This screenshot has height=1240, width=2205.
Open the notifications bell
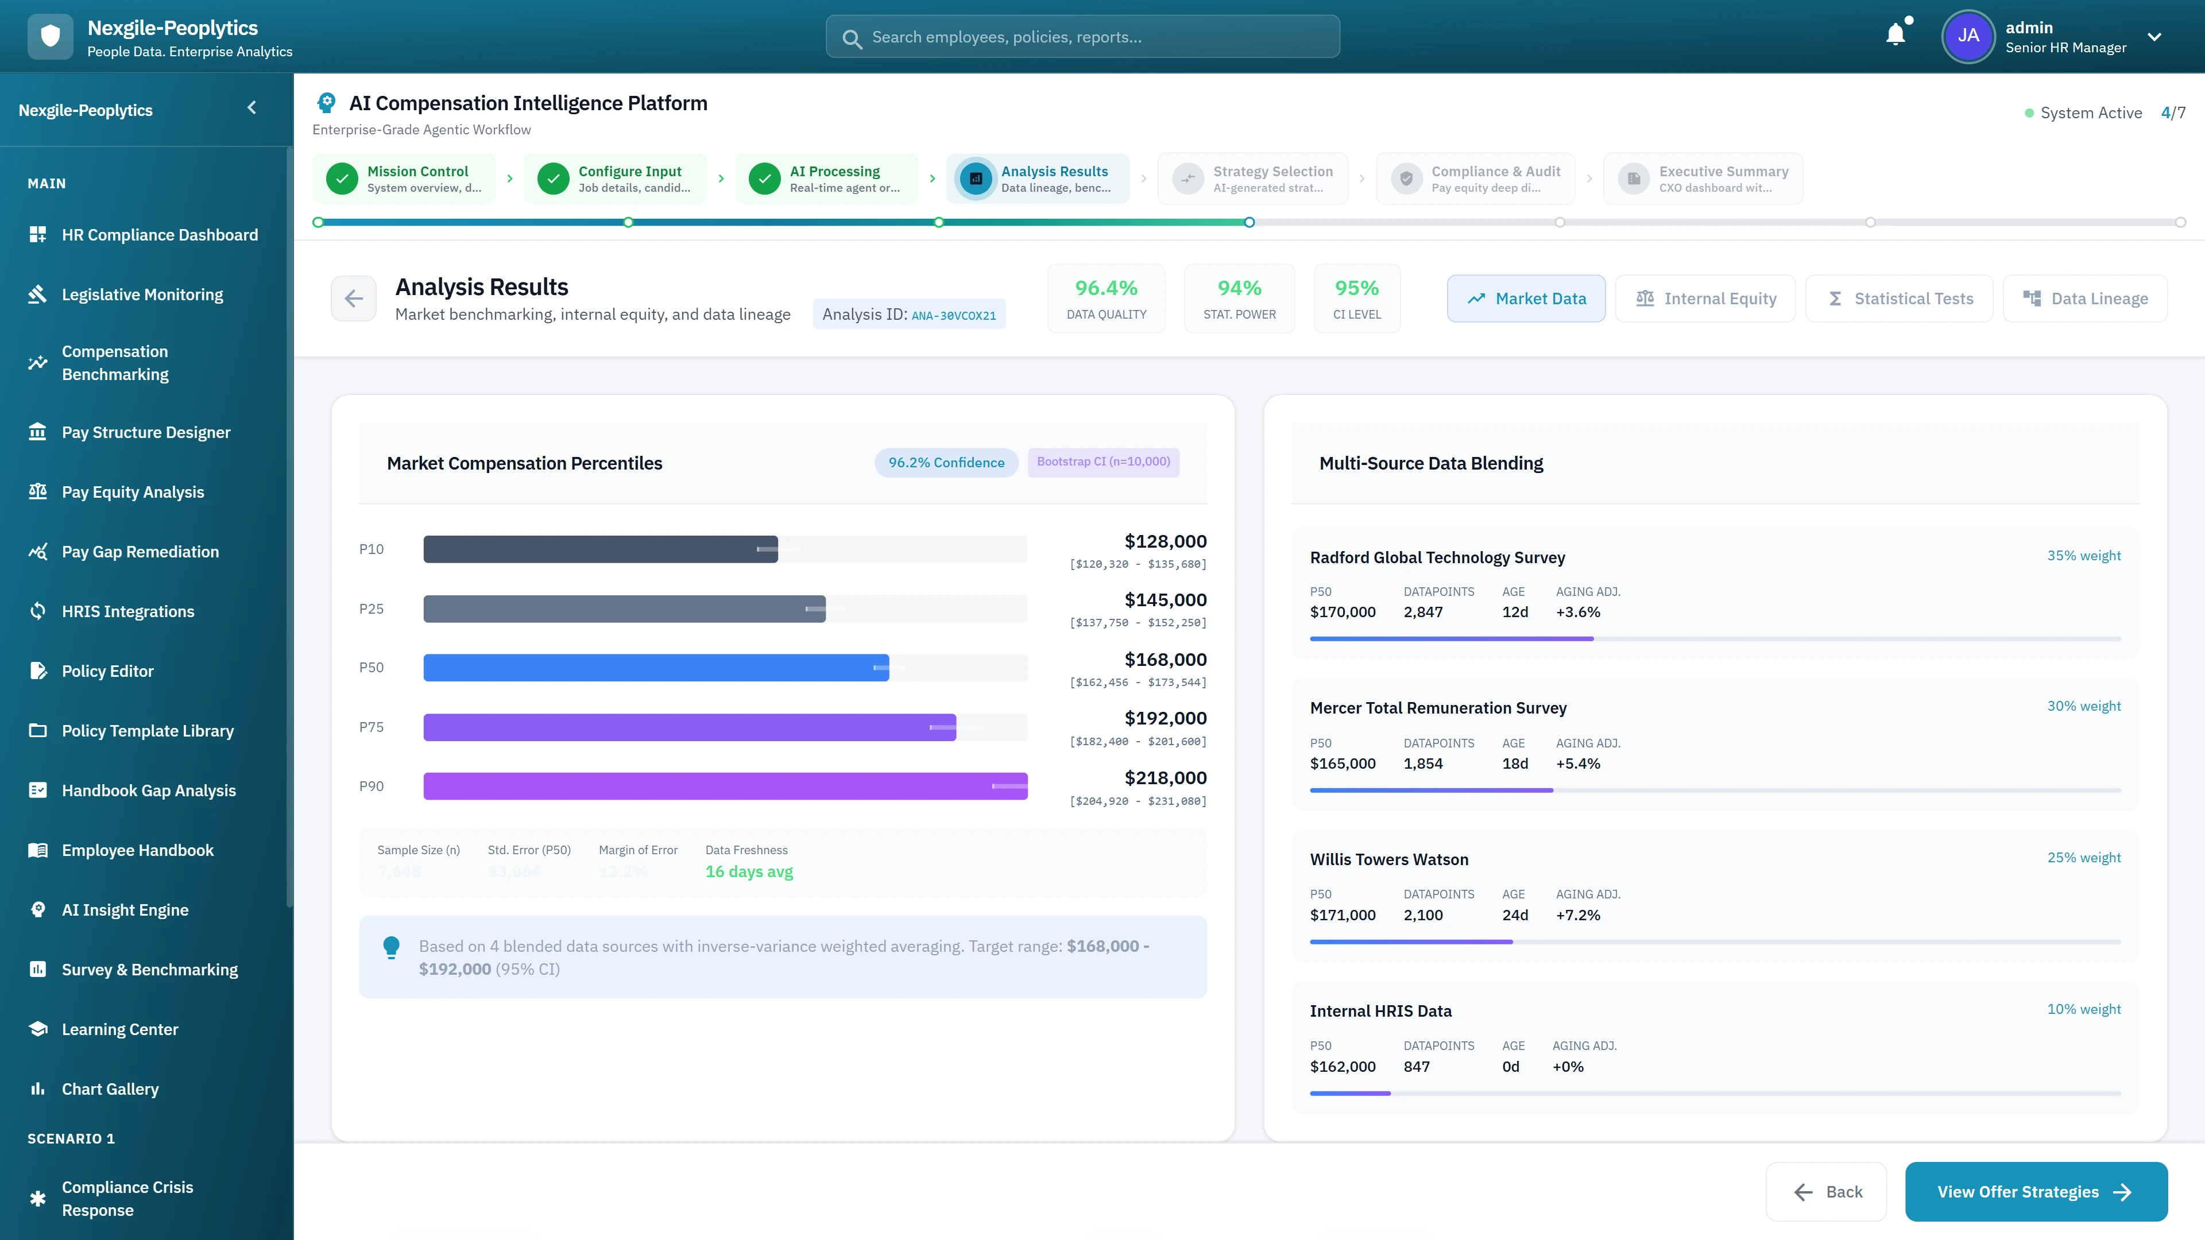coord(1895,35)
